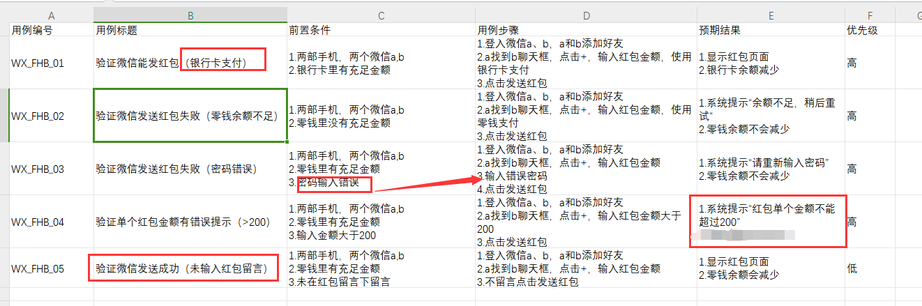Select cell WX_FHB_04

click(x=52, y=222)
